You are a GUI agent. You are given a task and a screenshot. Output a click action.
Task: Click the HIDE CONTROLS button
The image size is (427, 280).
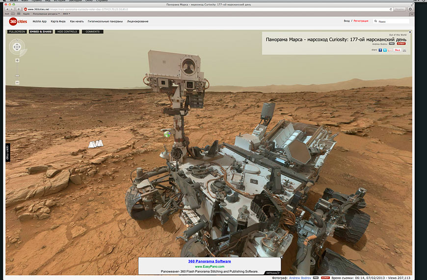(x=67, y=32)
